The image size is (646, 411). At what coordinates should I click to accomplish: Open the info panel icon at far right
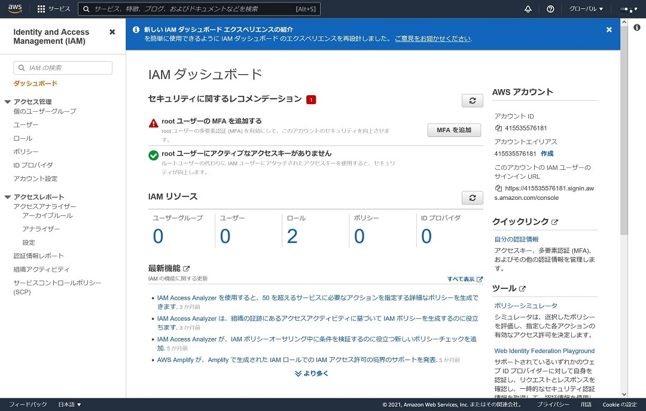coord(637,27)
